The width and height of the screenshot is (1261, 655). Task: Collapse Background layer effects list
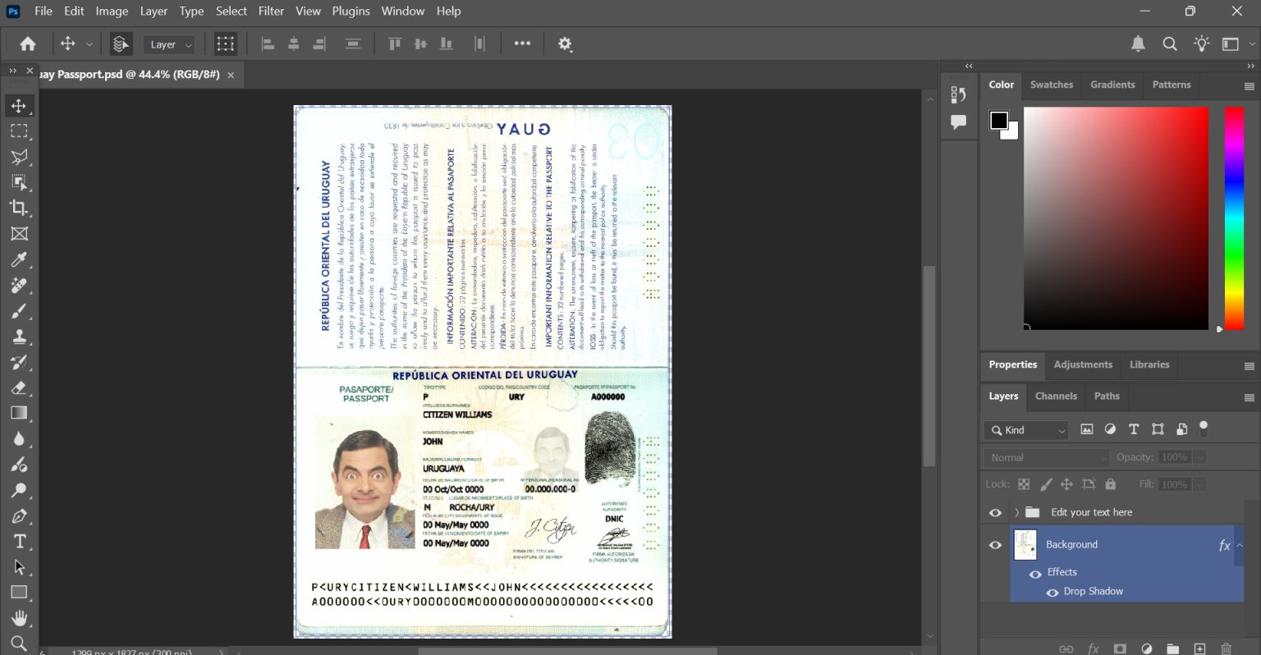coord(1240,545)
